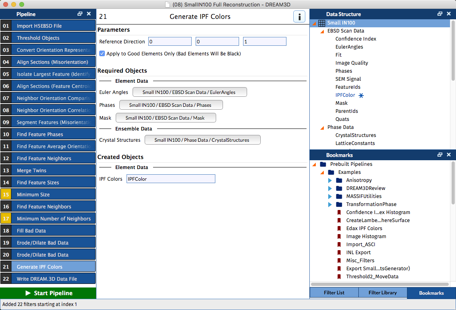Click the Bookmarks vertical scrollbar
This screenshot has height=310, width=456.
point(453,183)
